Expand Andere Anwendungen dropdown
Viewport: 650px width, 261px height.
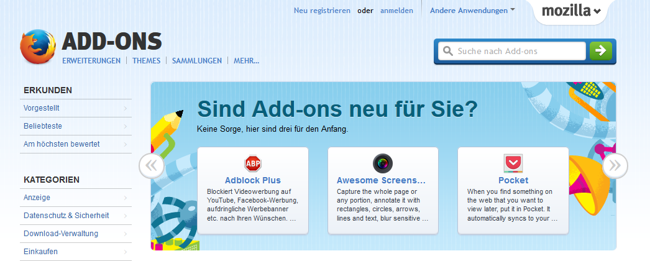coord(472,11)
